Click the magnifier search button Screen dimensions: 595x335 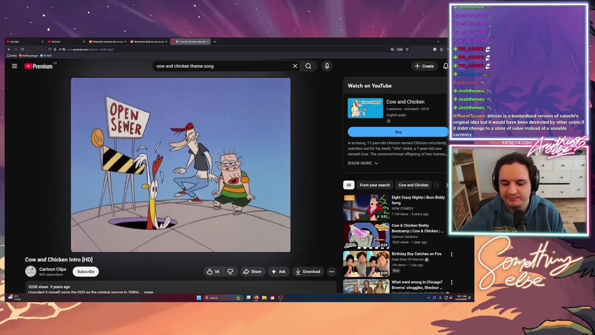pyautogui.click(x=308, y=66)
